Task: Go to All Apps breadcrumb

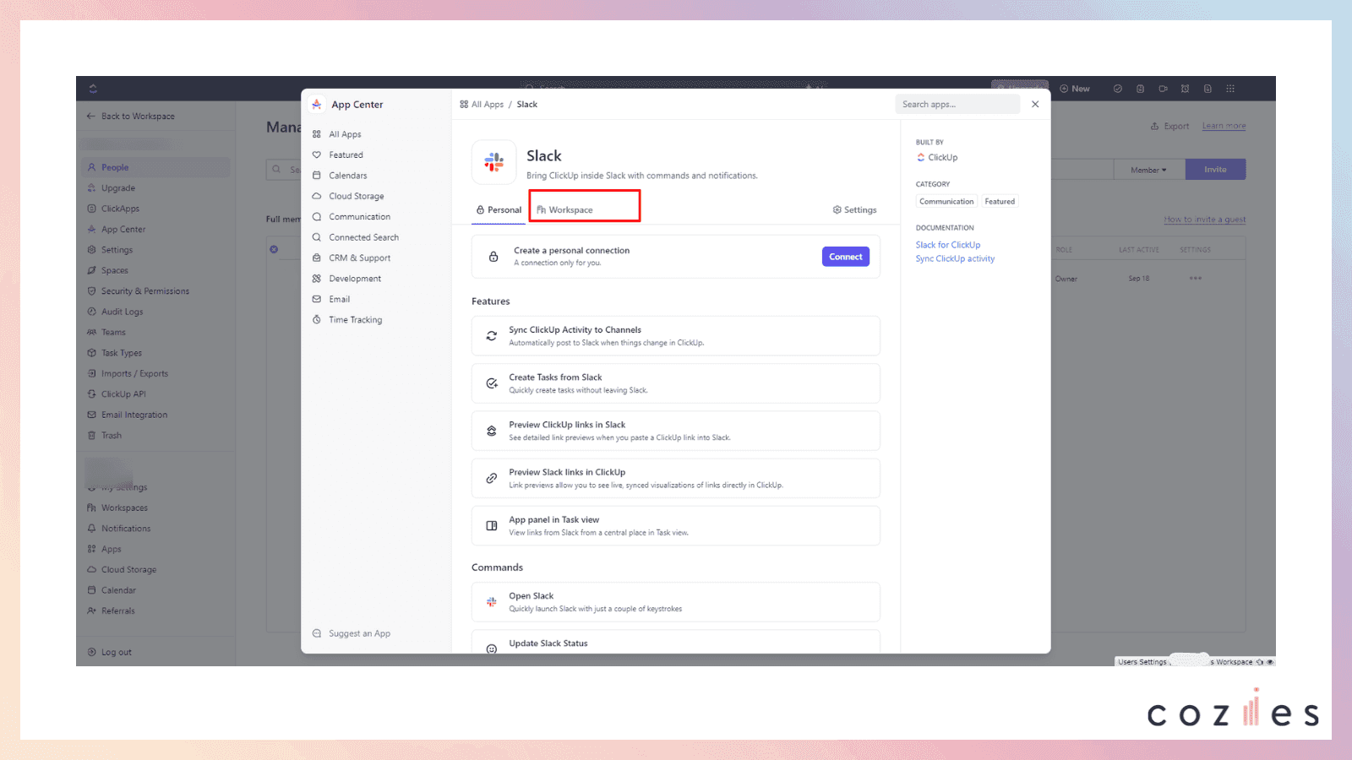Action: [482, 105]
